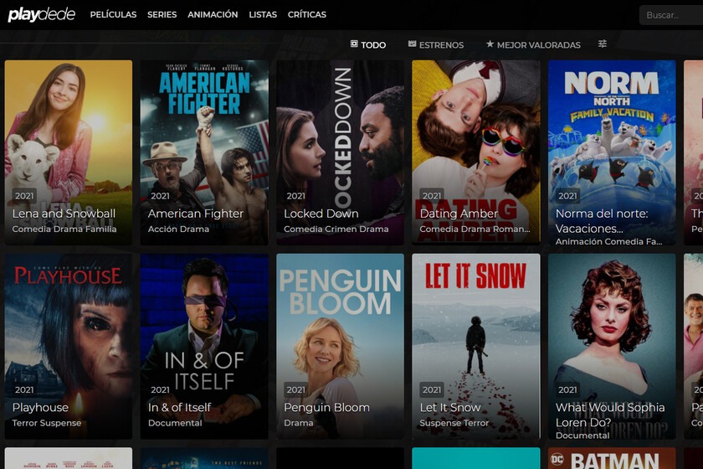The height and width of the screenshot is (469, 703).
Task: Click the Let It Snow title
Action: (x=450, y=407)
